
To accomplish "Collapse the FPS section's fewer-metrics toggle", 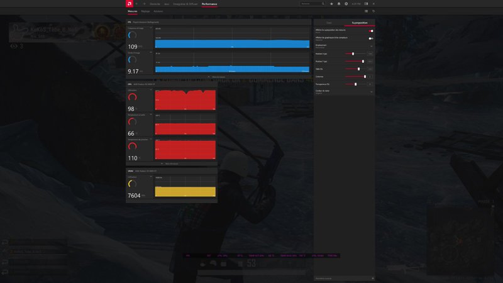I will [x=217, y=77].
